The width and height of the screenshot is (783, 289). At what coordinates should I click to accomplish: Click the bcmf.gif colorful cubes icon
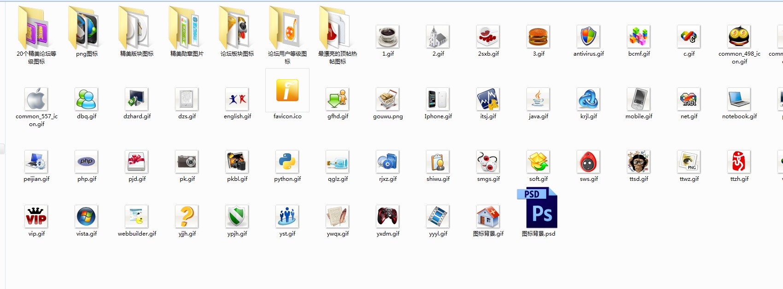639,37
